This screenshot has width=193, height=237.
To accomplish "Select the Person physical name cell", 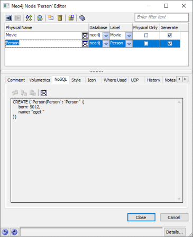I will tap(43, 43).
